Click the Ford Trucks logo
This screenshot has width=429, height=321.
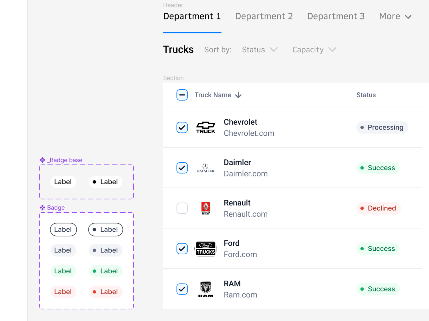coord(205,249)
